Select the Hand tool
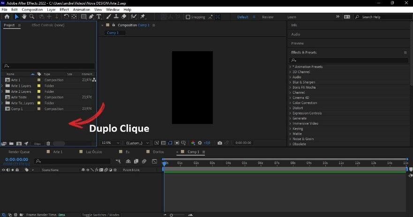This screenshot has height=217, width=413. pos(24,16)
